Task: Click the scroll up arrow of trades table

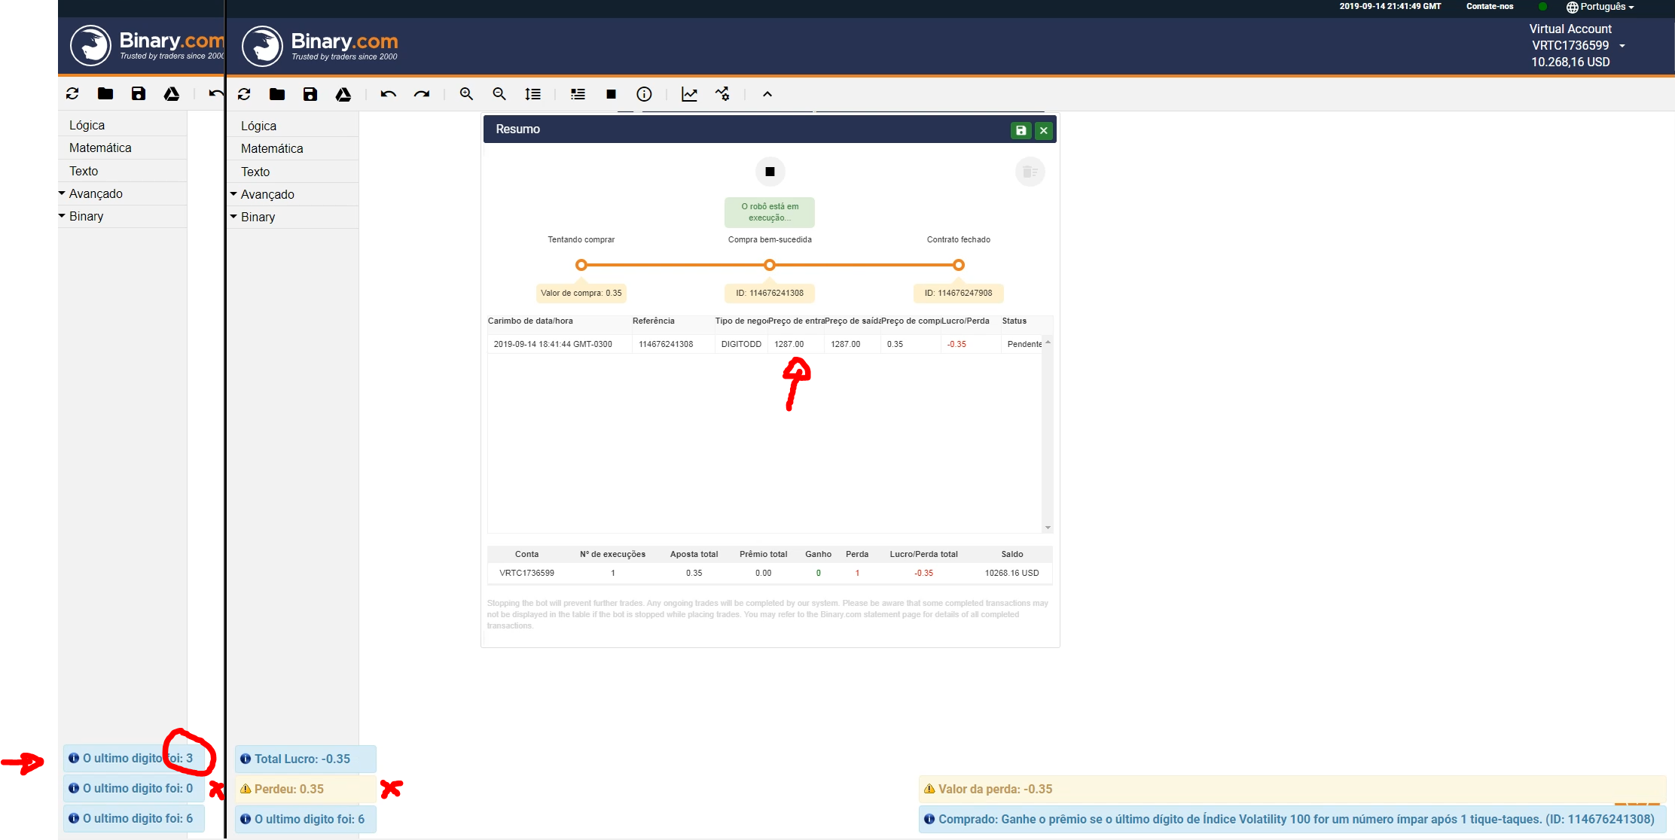Action: point(1048,342)
